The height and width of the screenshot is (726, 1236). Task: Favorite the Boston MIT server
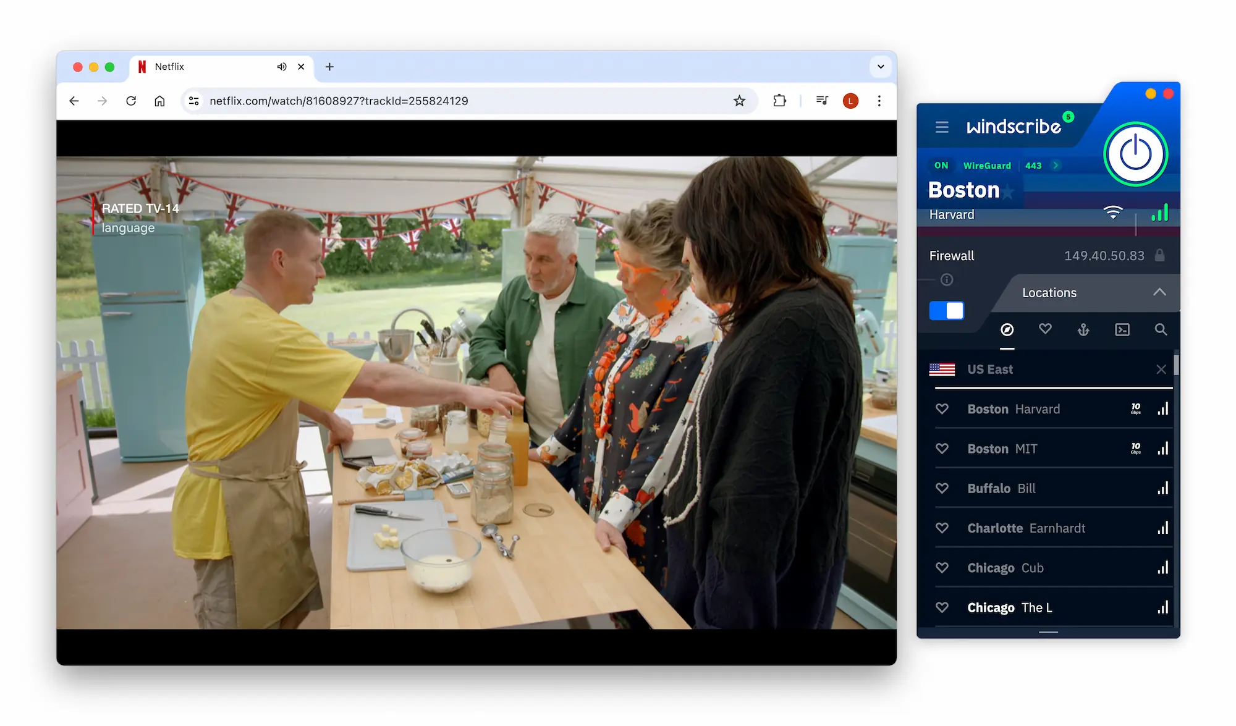(x=942, y=449)
